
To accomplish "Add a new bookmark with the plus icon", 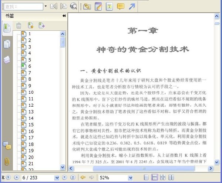I will [x=31, y=25].
